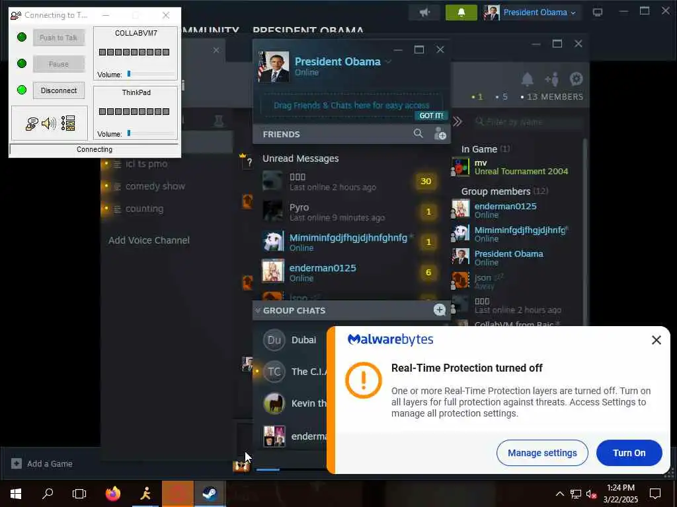Click the Disconnect button in the voice client

coord(59,90)
